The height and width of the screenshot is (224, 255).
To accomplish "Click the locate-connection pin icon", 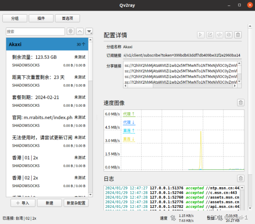I will pos(70,31).
